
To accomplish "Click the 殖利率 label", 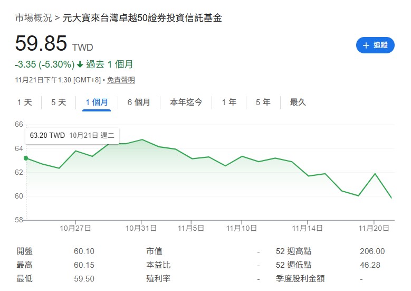I will pyautogui.click(x=158, y=278).
